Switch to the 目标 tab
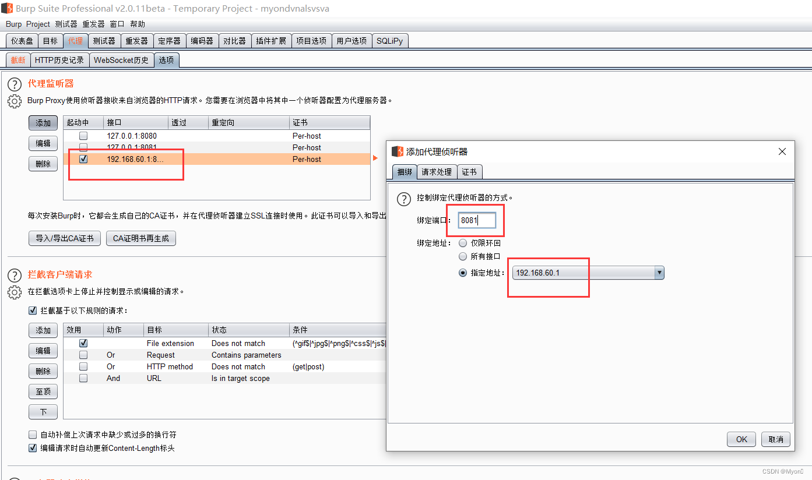Viewport: 812px width, 480px height. click(x=51, y=41)
